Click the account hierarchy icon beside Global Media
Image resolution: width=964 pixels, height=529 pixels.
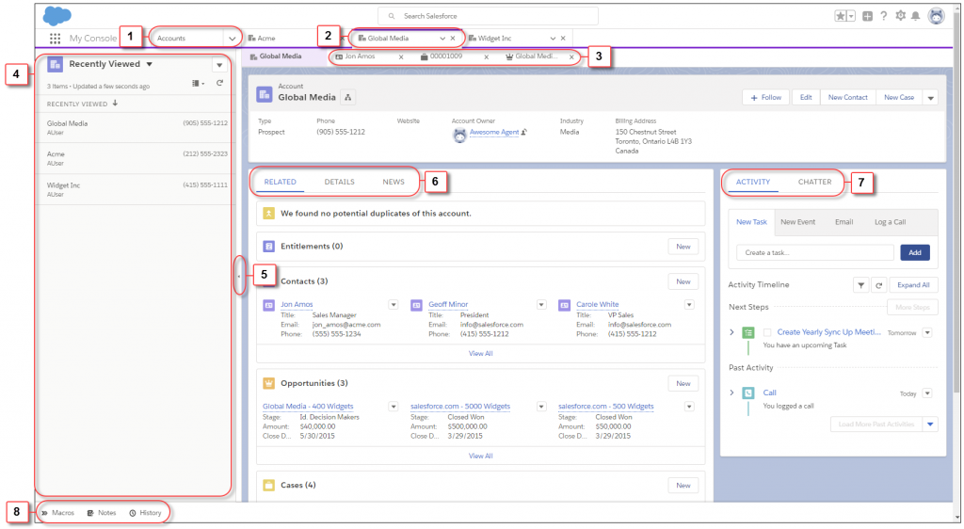click(x=348, y=97)
